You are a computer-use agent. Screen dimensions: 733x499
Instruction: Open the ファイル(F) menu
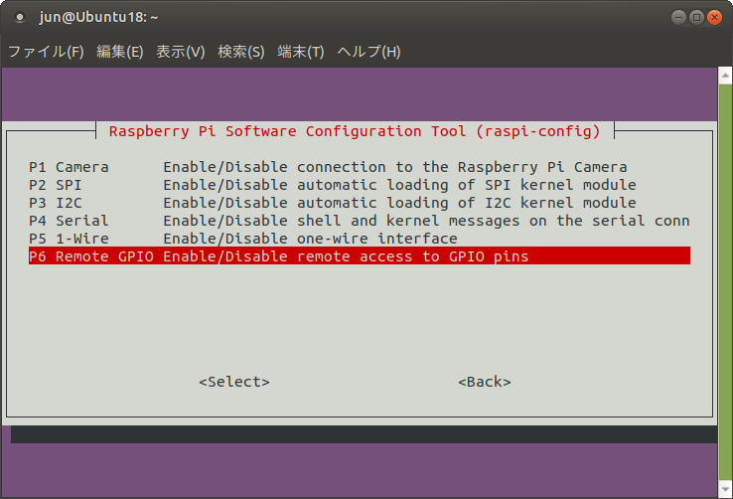pos(46,52)
